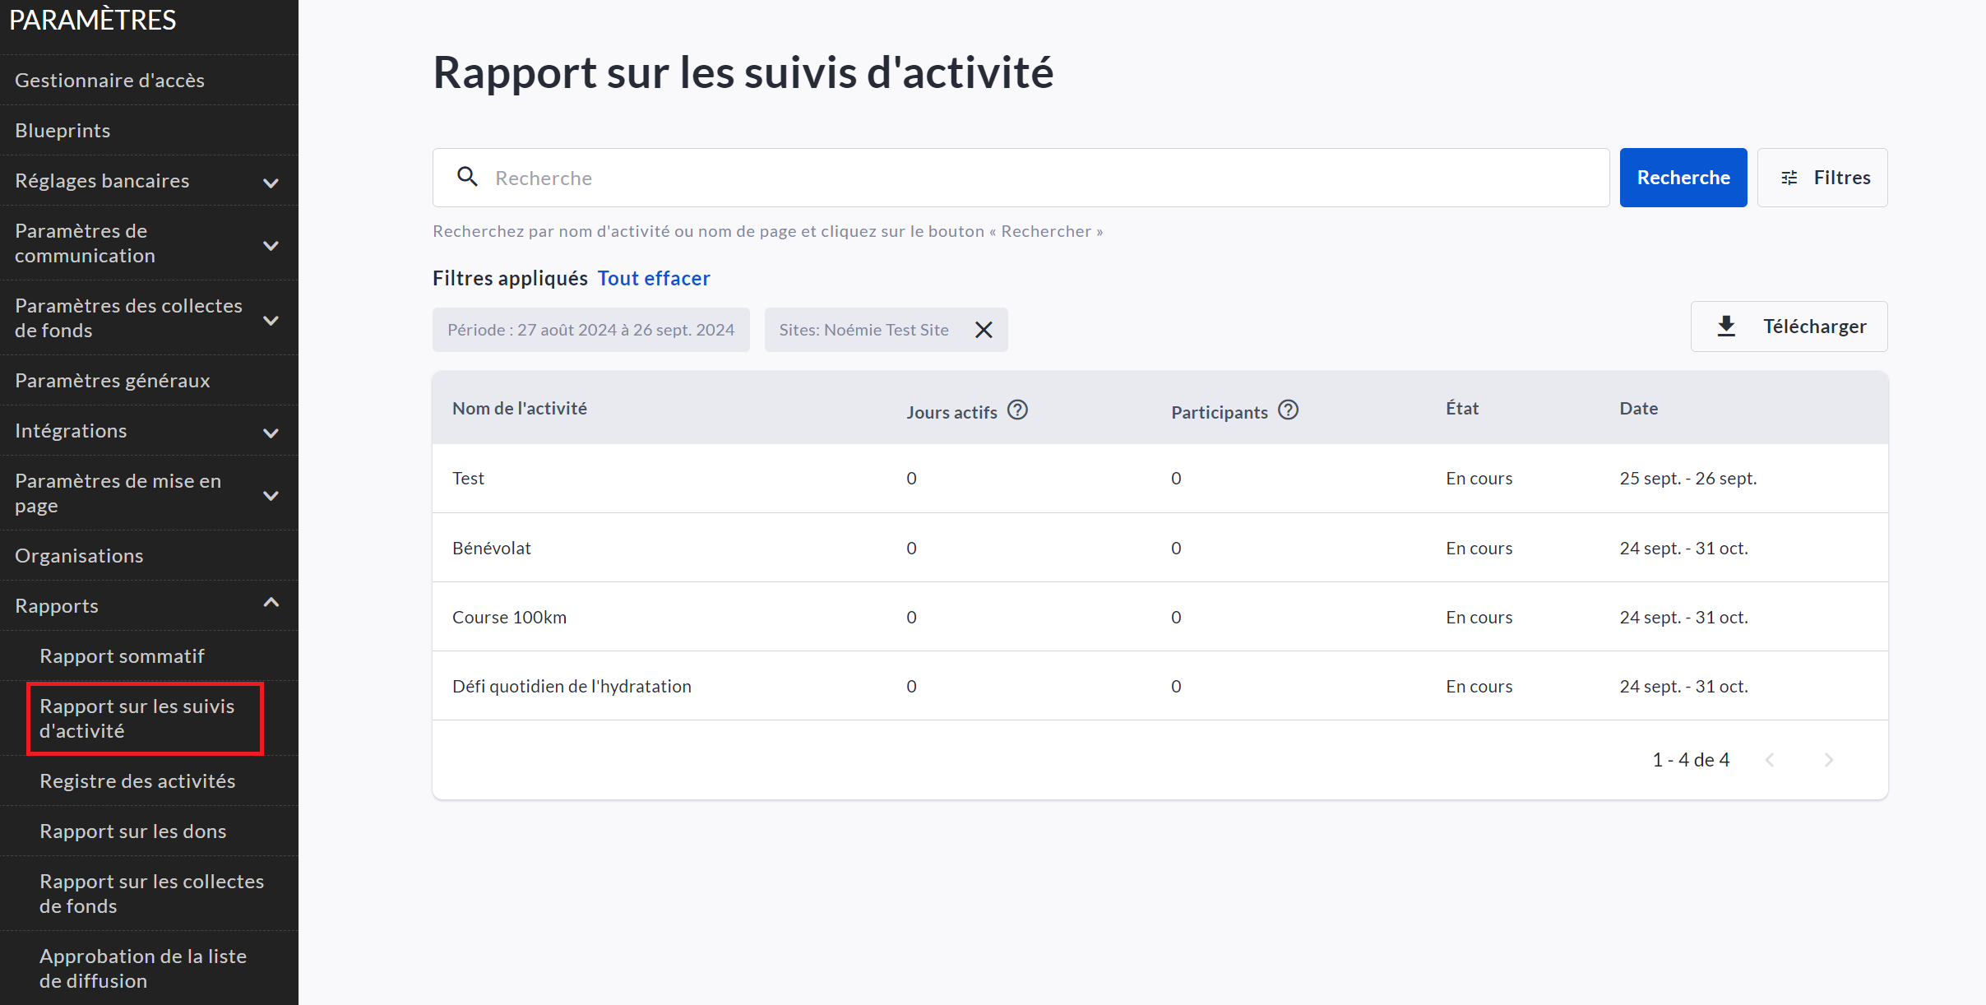The width and height of the screenshot is (1986, 1005).
Task: Click the magnifier icon in search field
Action: 467,177
